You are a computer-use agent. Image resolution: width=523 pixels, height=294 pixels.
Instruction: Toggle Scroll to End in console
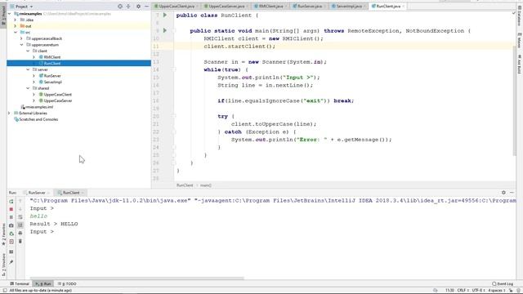pyautogui.click(x=20, y=225)
